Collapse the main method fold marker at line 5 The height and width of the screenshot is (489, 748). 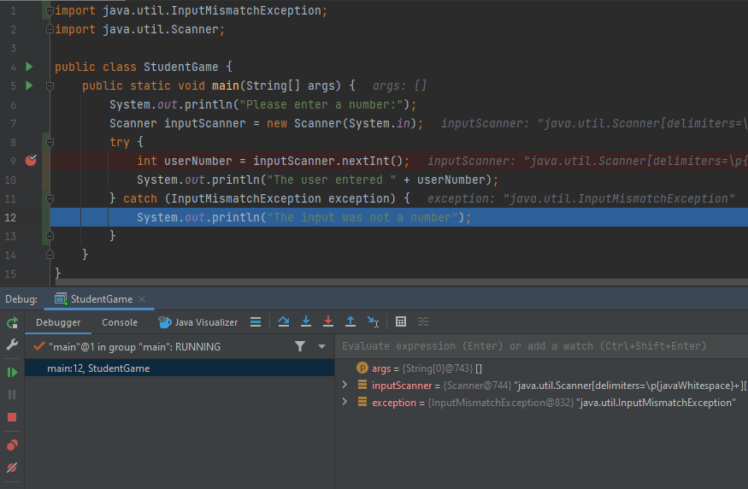(x=50, y=85)
